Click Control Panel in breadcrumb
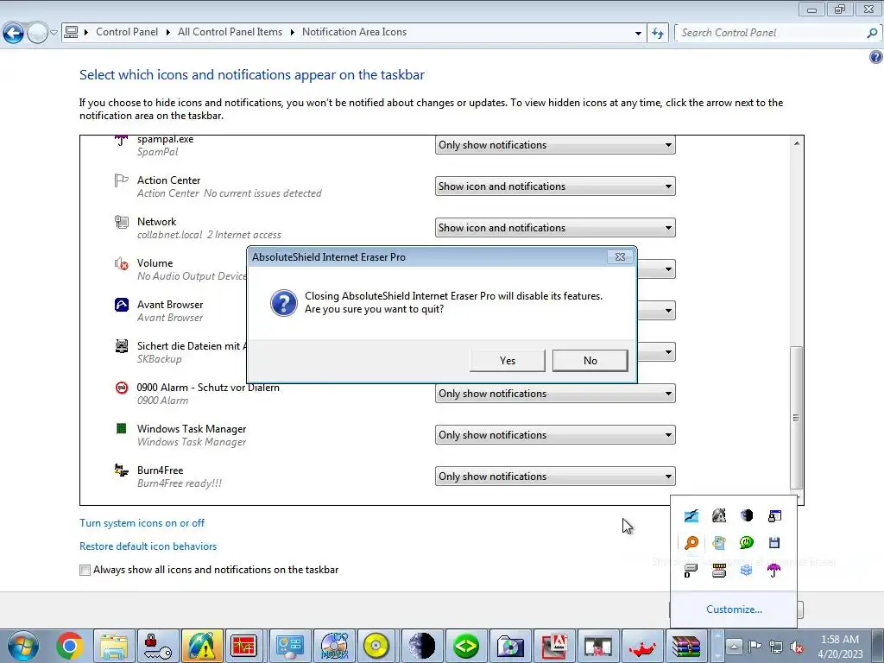884x663 pixels. pyautogui.click(x=127, y=32)
